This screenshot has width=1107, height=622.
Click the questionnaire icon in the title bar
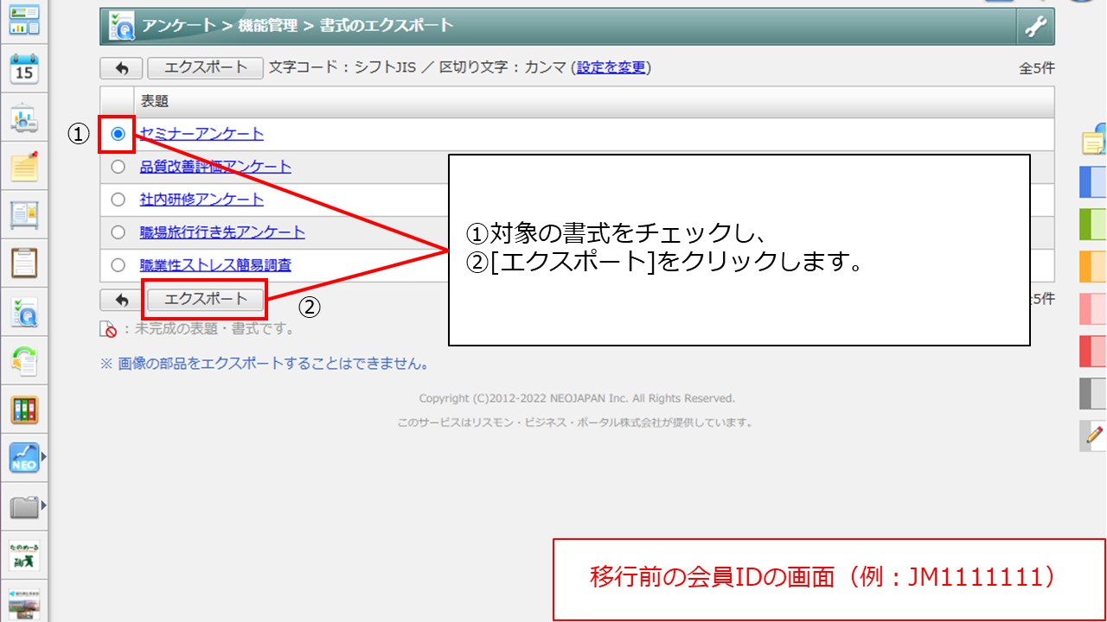(121, 26)
